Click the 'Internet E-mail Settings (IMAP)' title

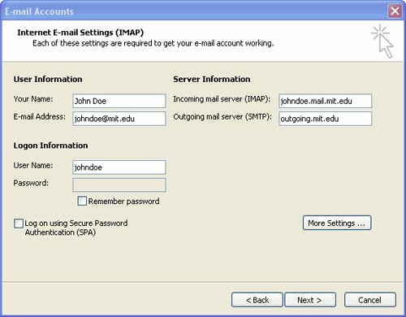coord(80,33)
